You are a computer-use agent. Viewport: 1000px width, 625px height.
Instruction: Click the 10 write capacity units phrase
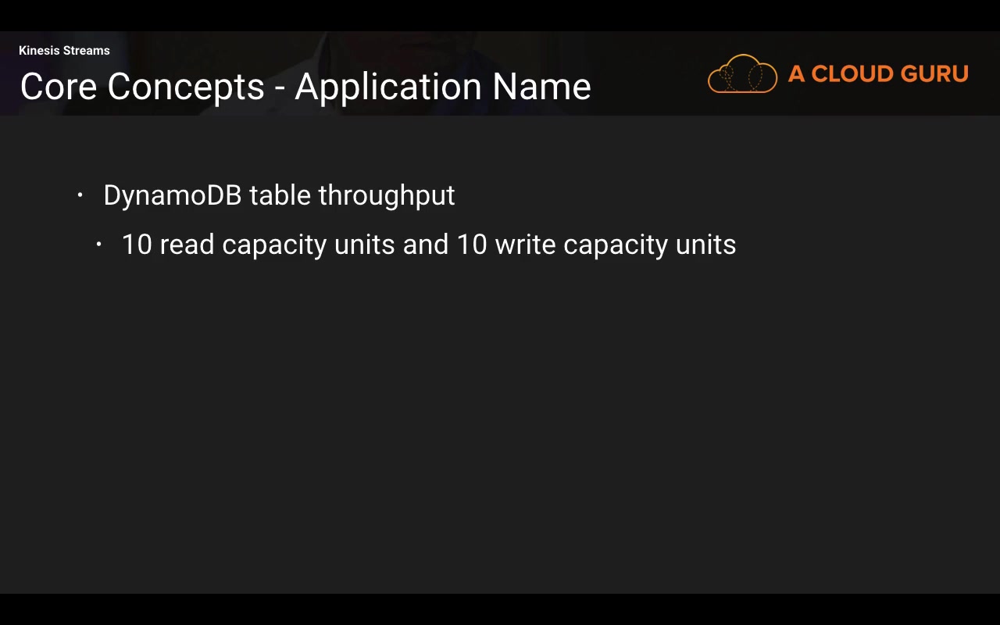click(x=596, y=245)
